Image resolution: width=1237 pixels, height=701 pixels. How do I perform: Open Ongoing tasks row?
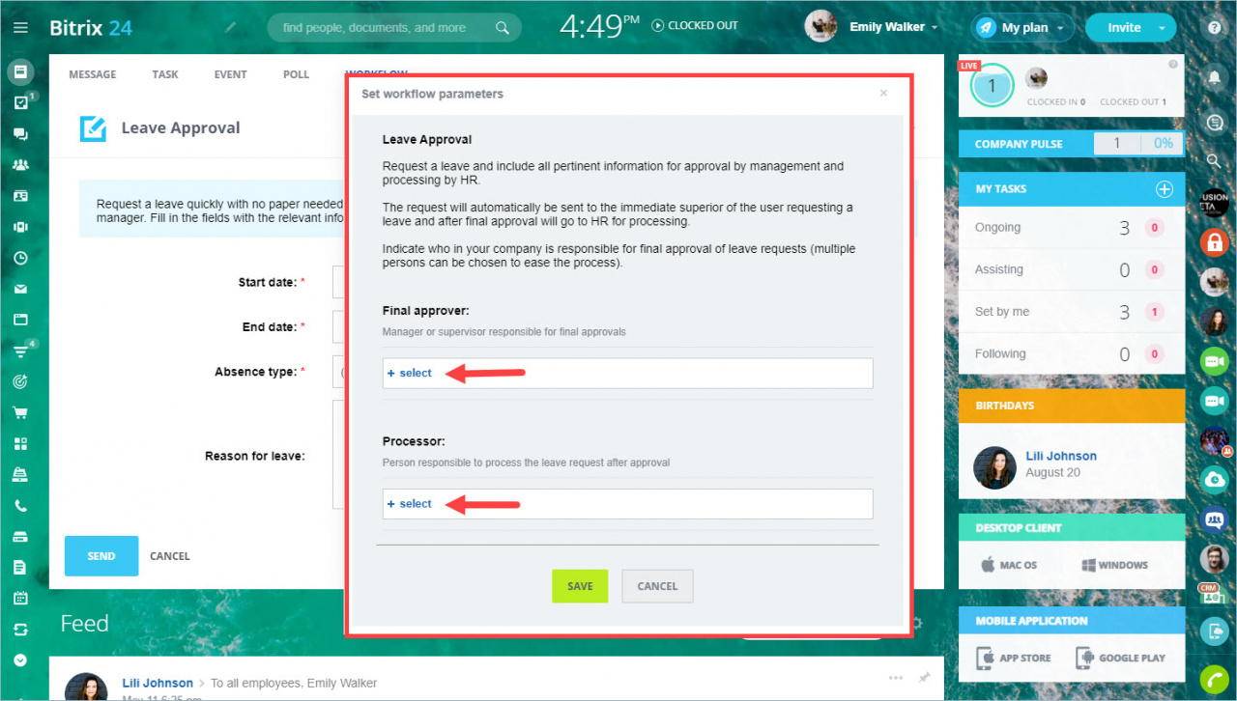[1072, 228]
